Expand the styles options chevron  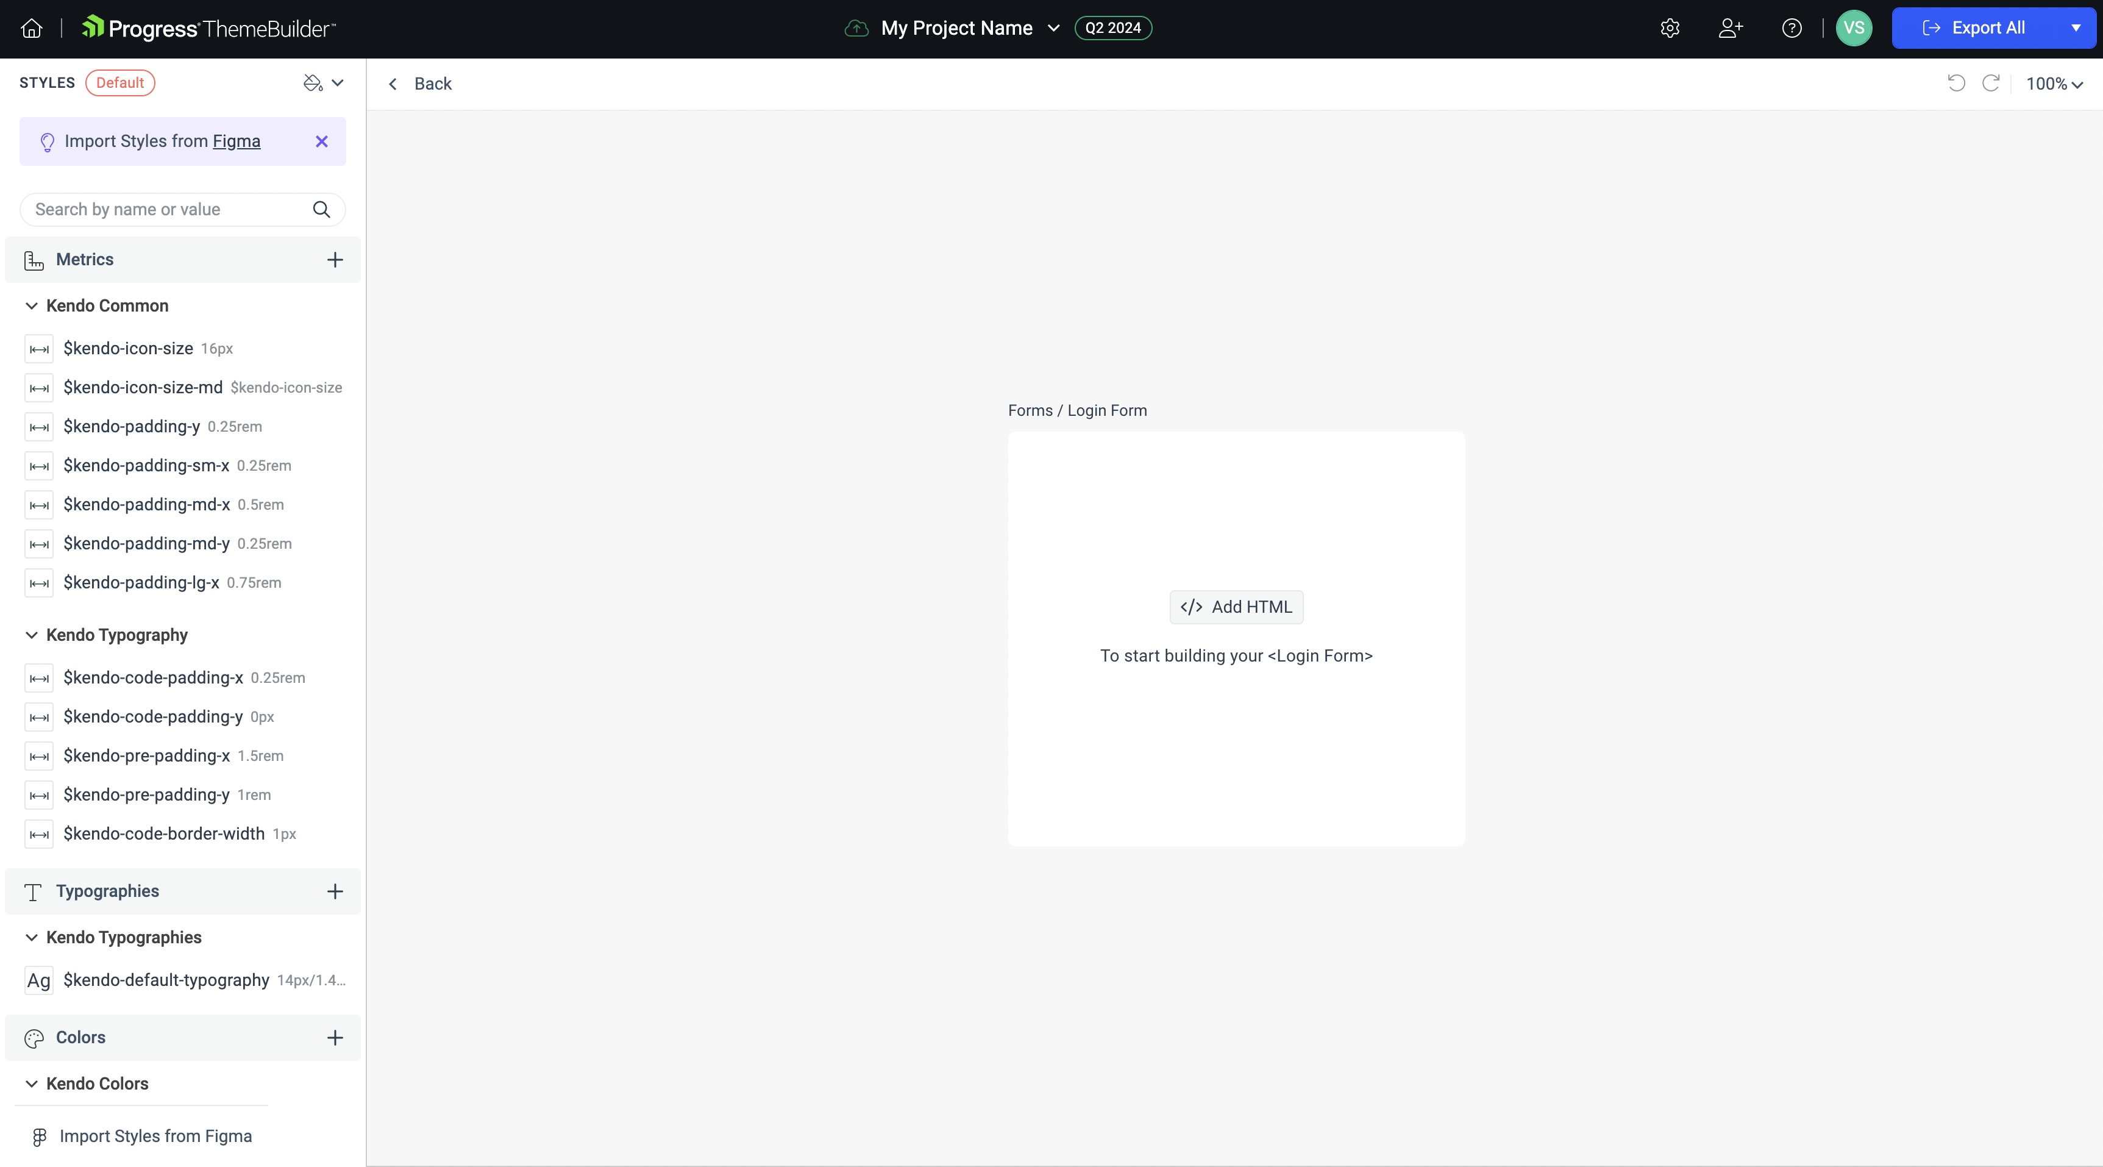337,84
